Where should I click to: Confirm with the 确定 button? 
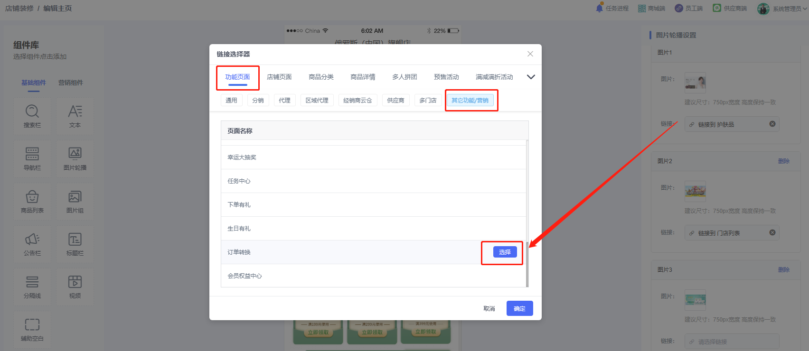click(519, 308)
